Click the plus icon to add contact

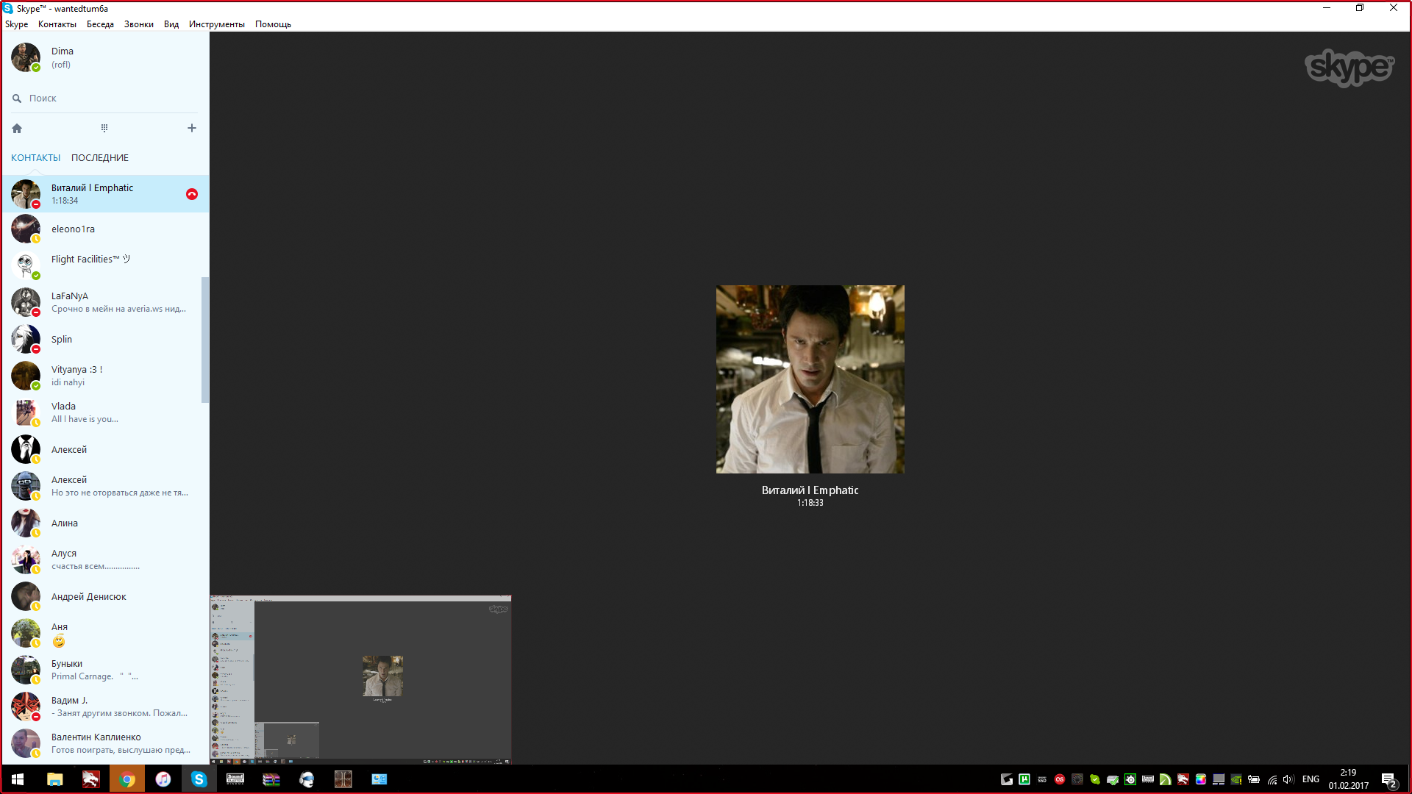(x=192, y=128)
